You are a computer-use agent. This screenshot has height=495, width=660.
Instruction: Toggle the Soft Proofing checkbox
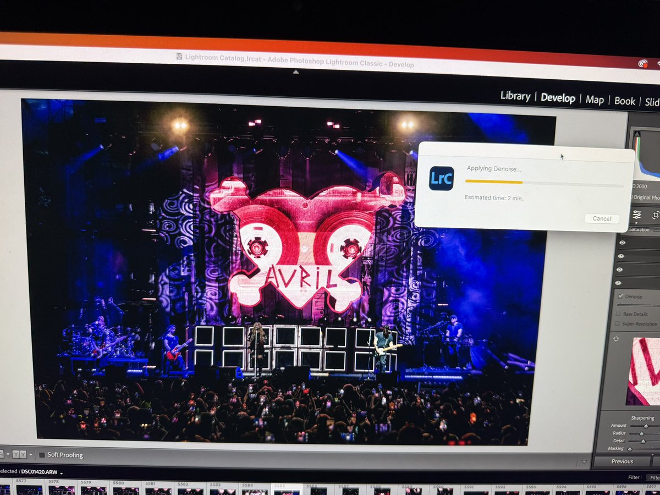(42, 455)
